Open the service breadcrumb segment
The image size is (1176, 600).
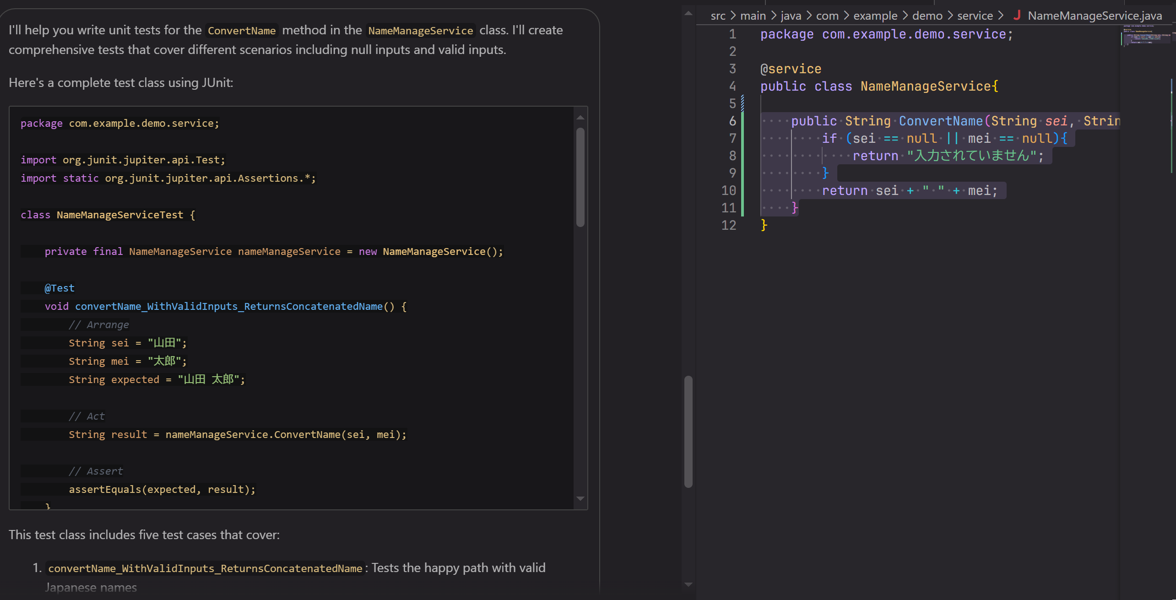975,16
